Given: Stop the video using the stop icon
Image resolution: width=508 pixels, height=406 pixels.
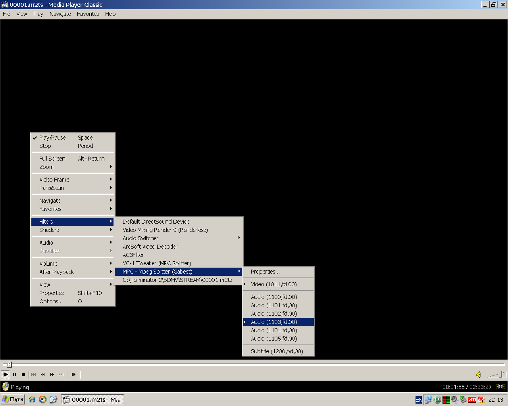Looking at the screenshot, I should [23, 374].
